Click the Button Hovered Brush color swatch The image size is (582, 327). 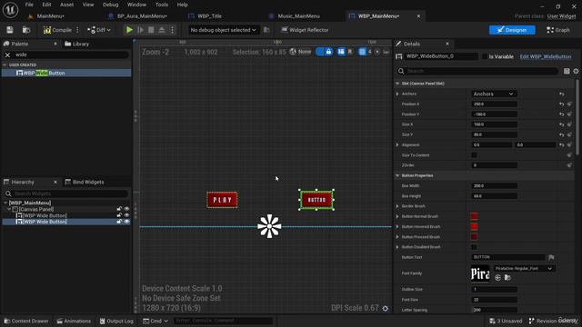474,226
